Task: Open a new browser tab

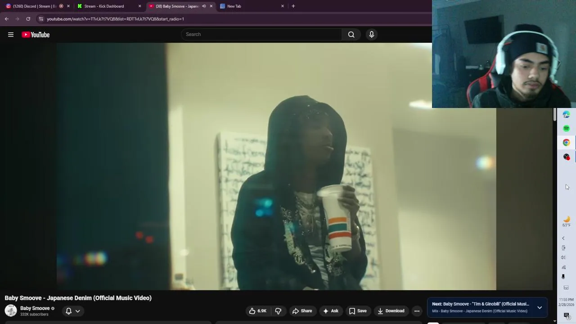Action: [x=293, y=6]
